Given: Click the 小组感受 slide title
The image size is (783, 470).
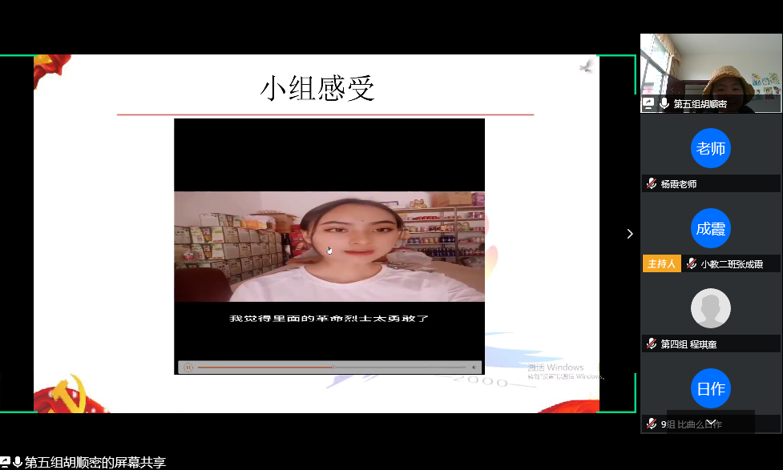Looking at the screenshot, I should (317, 88).
